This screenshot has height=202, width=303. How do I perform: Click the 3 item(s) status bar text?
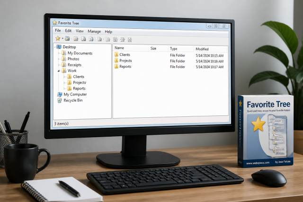(x=61, y=123)
